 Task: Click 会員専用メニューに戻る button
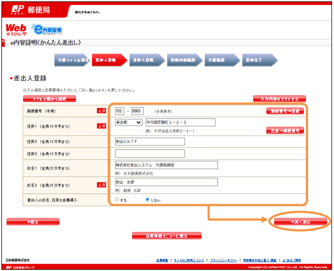[x=167, y=236]
